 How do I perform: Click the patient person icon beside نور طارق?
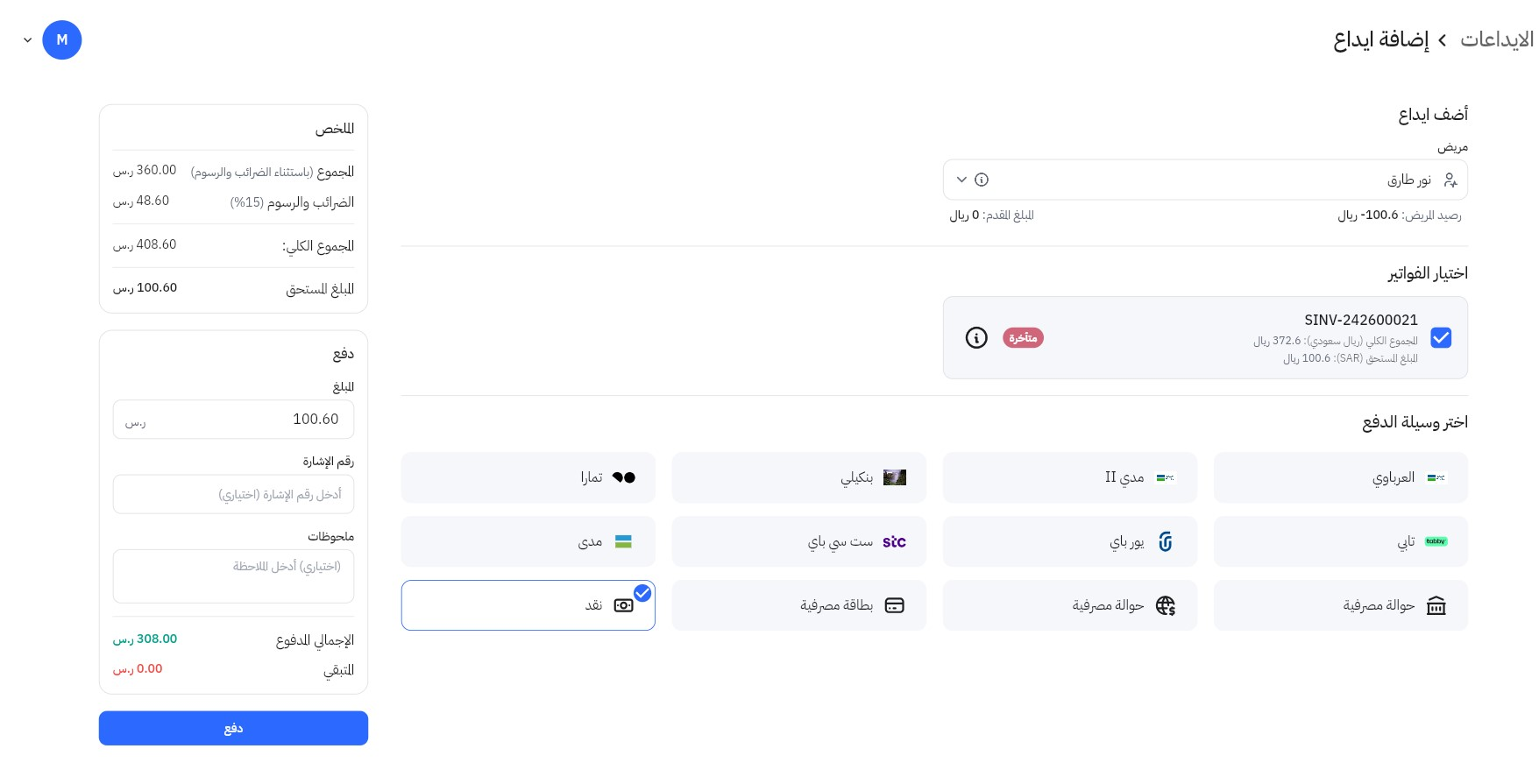(x=1450, y=180)
